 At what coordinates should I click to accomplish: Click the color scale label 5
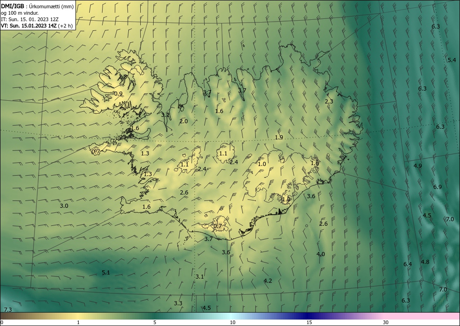[x=155, y=322]
